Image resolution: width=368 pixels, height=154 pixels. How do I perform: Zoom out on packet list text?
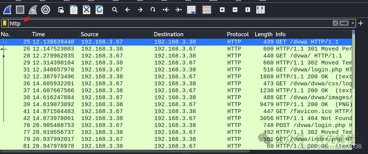235,10
